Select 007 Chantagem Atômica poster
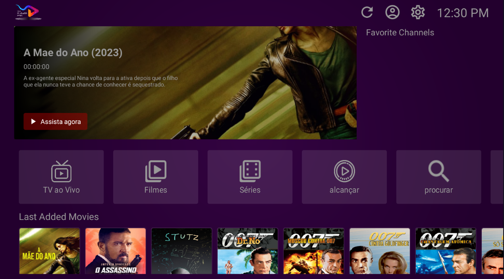The image size is (504, 279). tap(445, 251)
